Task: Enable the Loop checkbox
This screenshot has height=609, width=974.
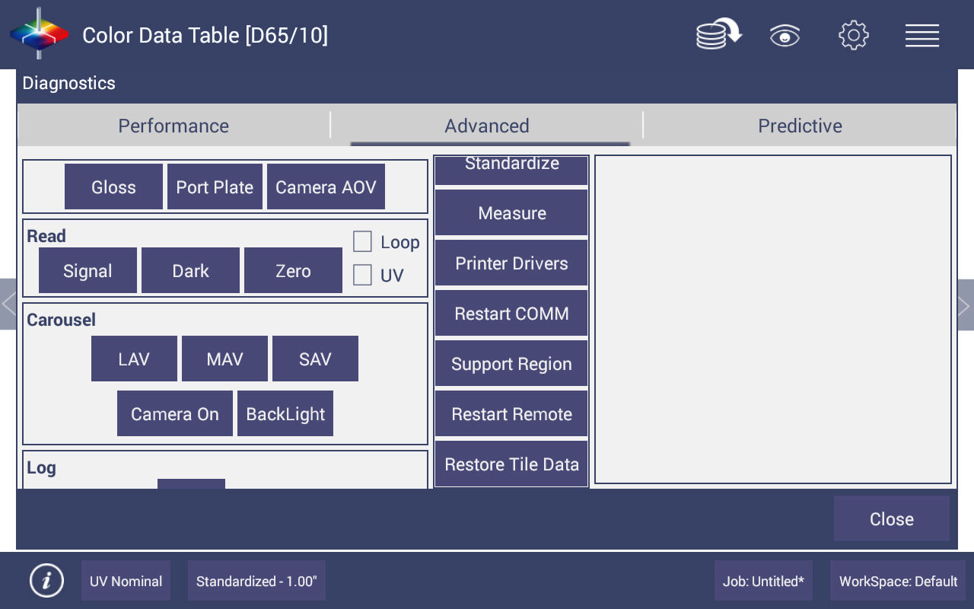Action: coord(362,242)
